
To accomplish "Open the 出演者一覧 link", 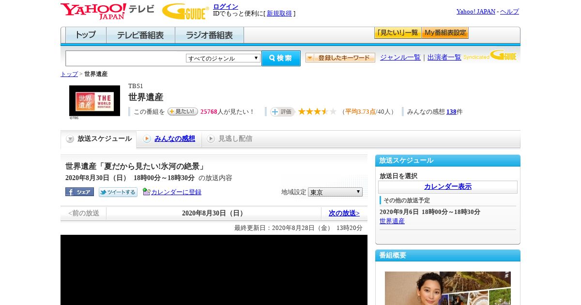I will (444, 58).
